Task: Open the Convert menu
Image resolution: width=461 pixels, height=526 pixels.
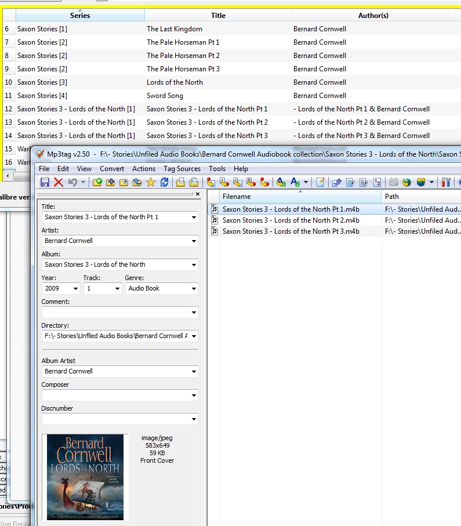Action: (112, 169)
